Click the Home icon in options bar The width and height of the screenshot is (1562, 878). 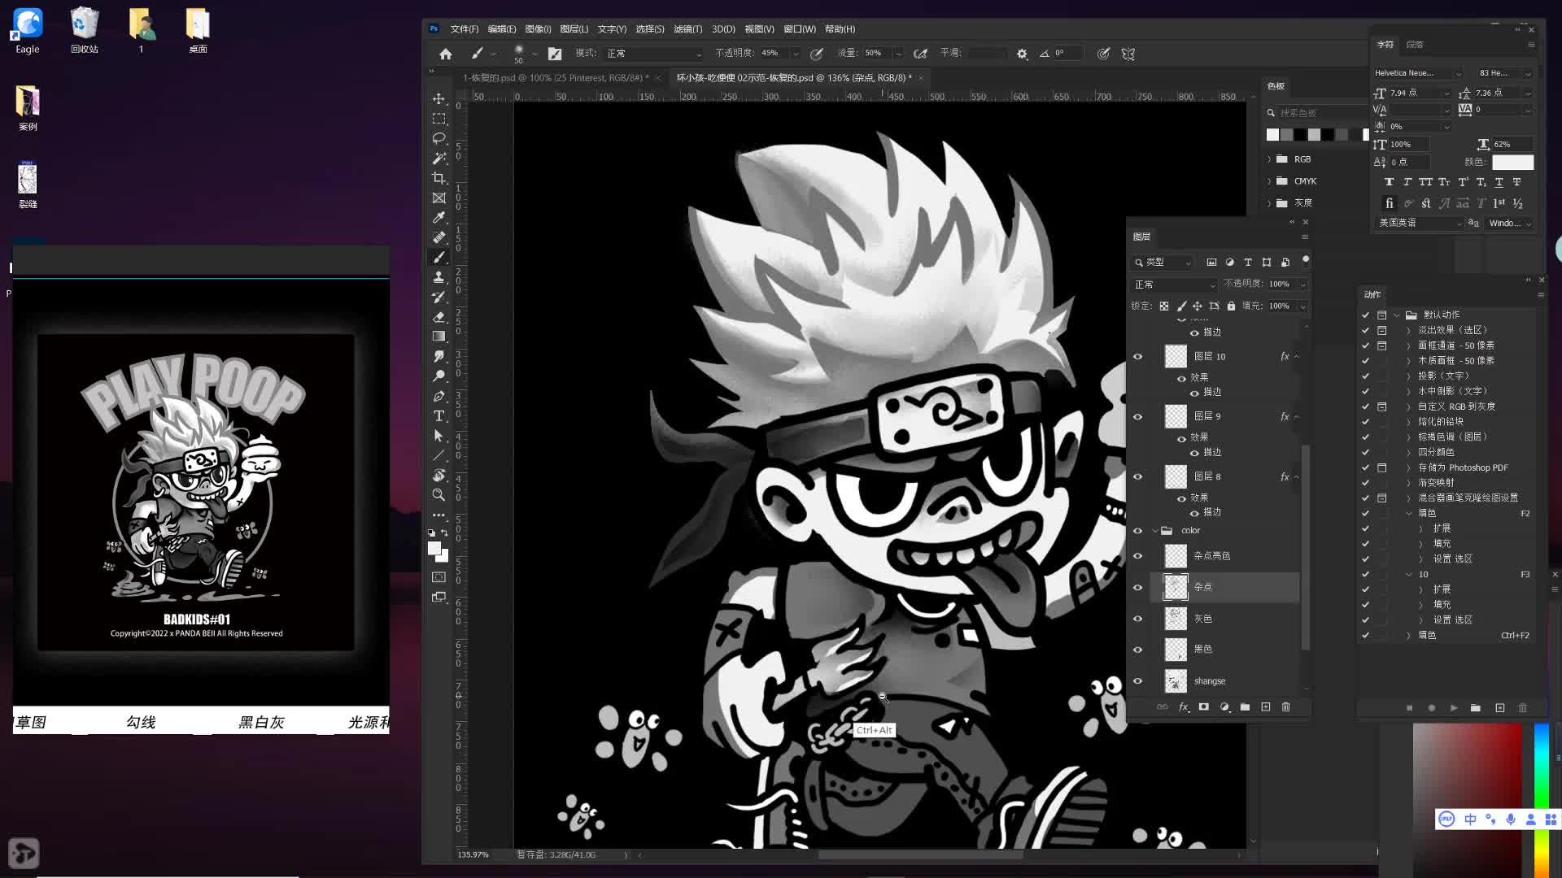coord(445,54)
